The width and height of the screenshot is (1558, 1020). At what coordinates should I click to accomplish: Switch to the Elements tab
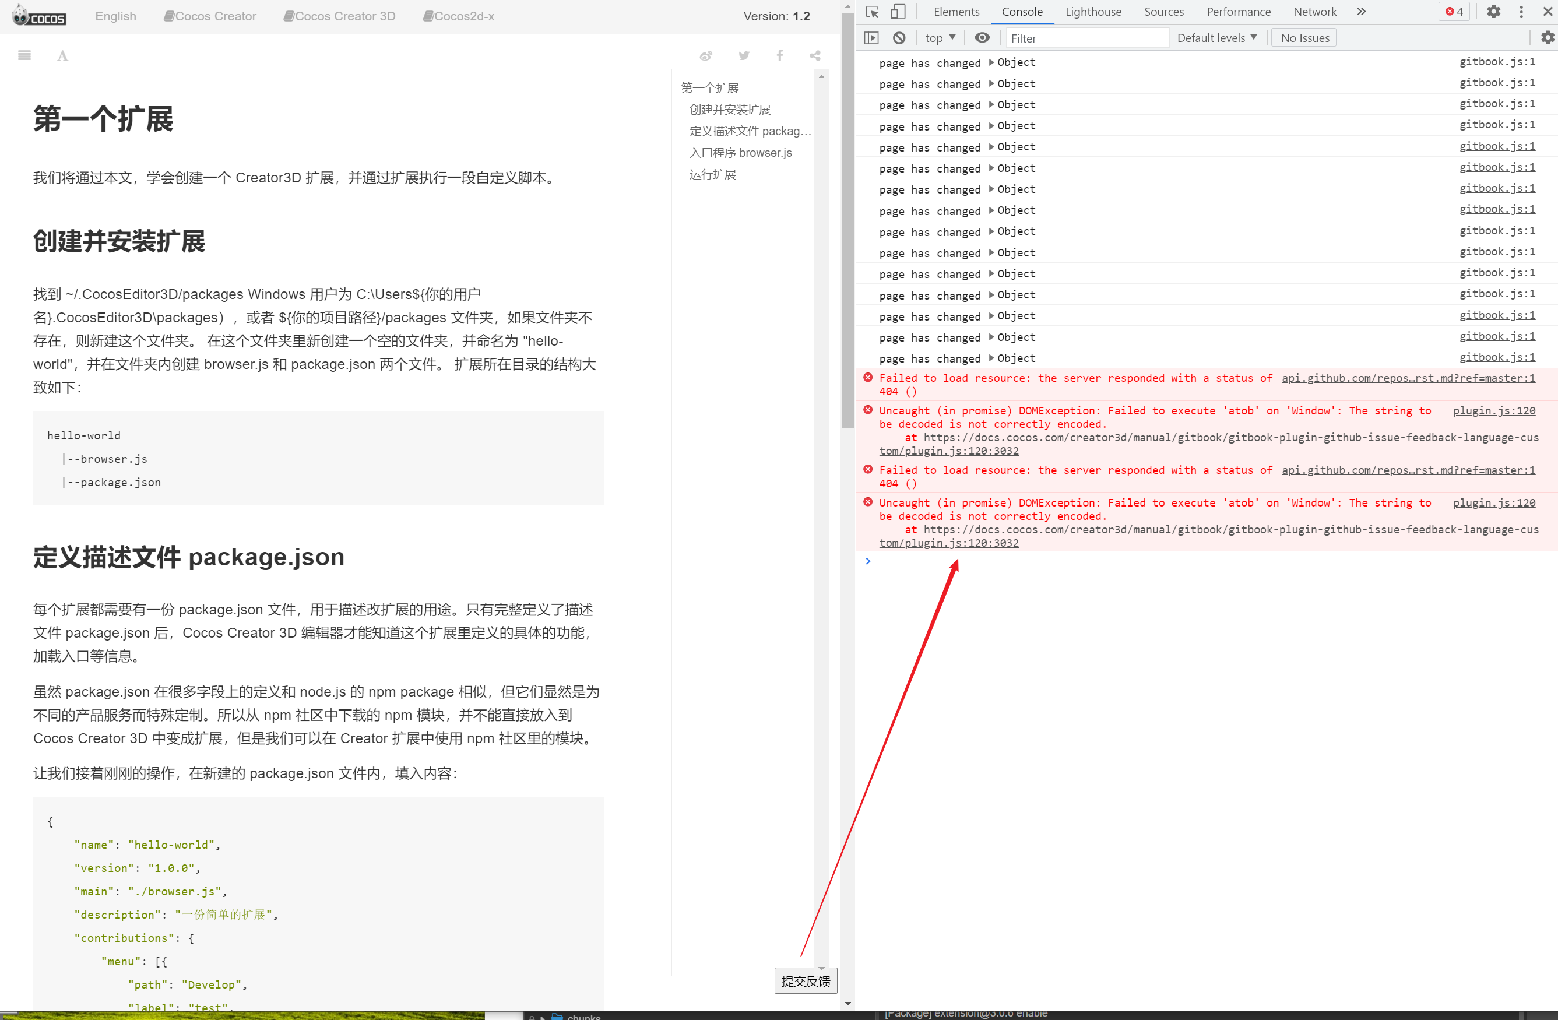(956, 12)
